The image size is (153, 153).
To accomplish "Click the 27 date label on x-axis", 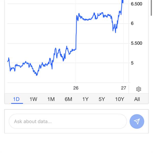I will click(123, 88).
